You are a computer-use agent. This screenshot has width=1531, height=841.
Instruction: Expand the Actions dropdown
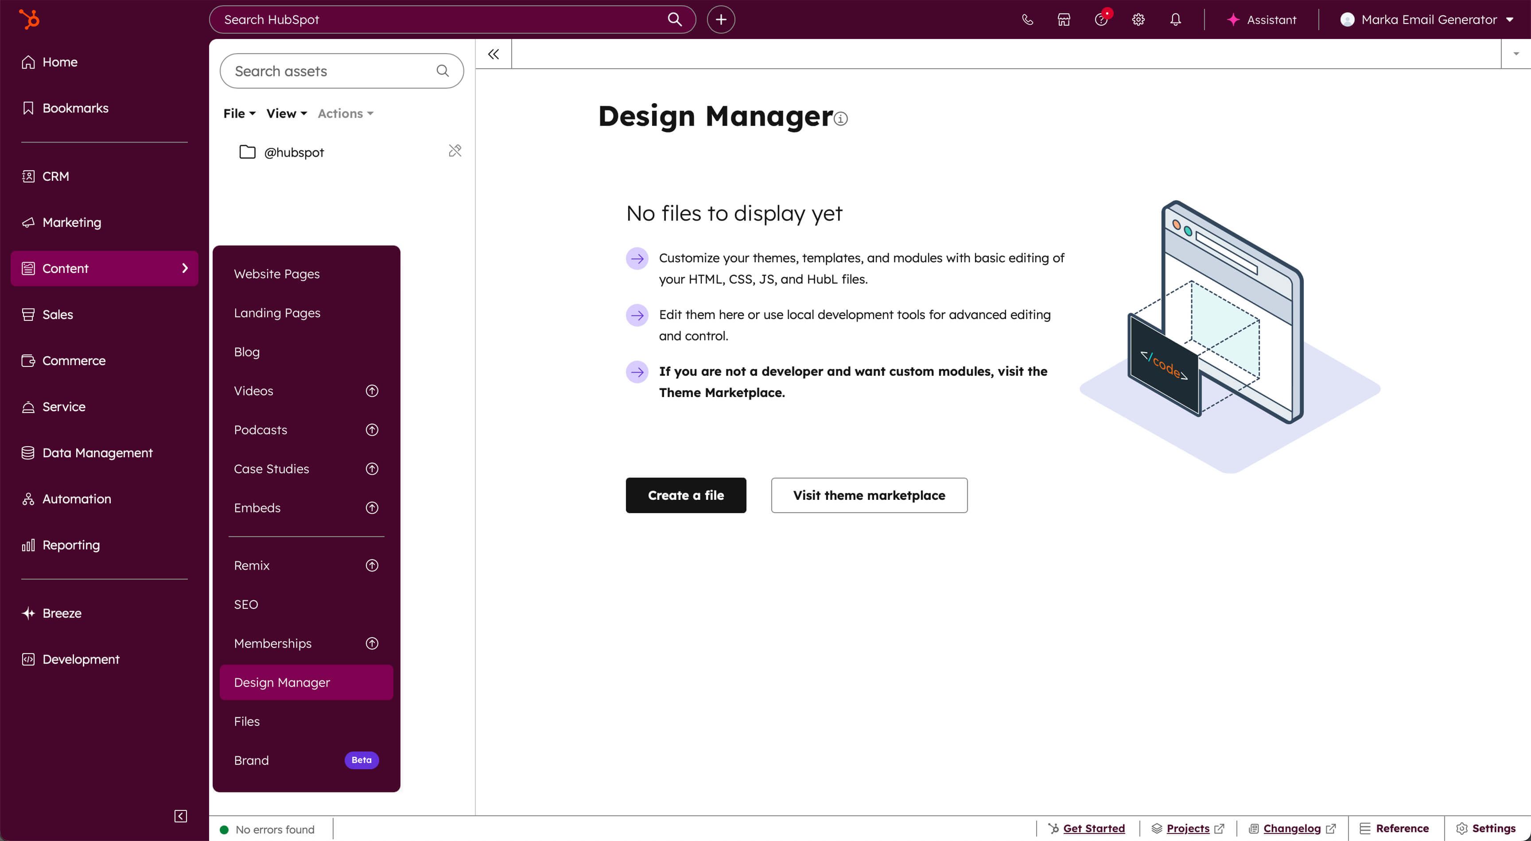(345, 113)
